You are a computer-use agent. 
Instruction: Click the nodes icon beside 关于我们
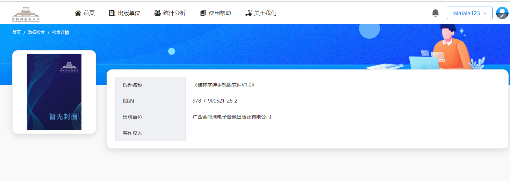pyautogui.click(x=249, y=13)
